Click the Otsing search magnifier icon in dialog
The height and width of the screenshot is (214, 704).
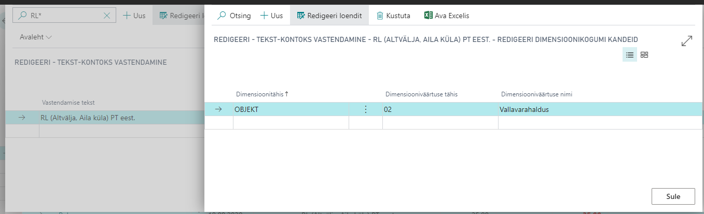(222, 16)
